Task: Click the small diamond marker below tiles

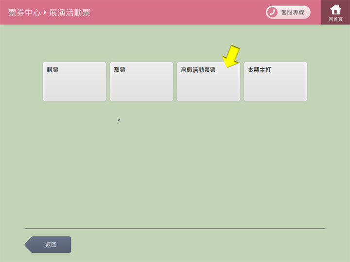Action: pyautogui.click(x=119, y=120)
